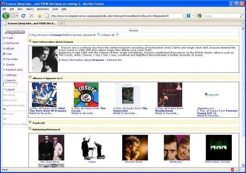
Task: Click the Wonderland album cover
Action: 170,95
